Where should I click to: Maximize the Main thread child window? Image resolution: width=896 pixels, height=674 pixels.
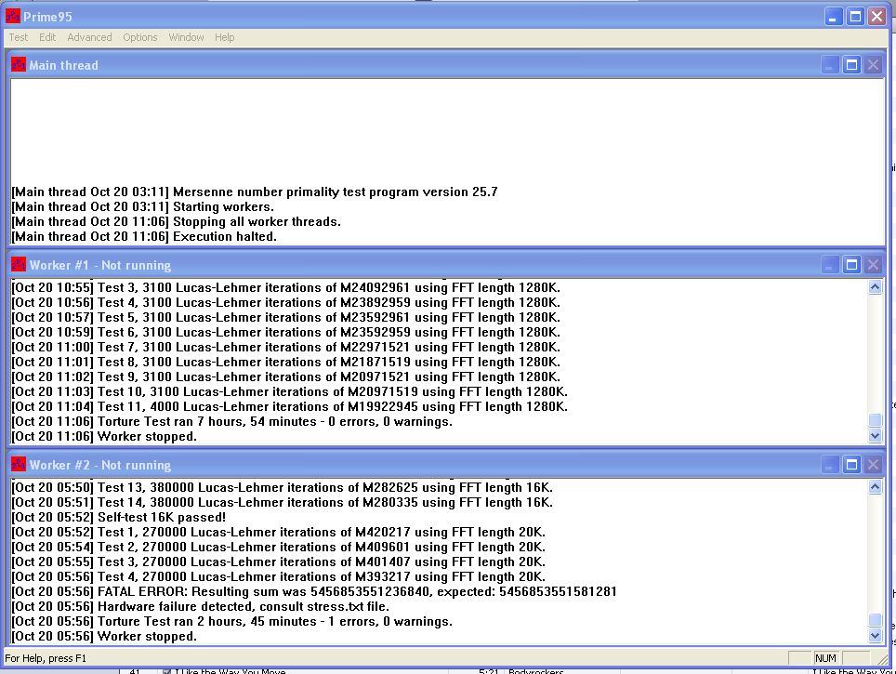click(851, 64)
